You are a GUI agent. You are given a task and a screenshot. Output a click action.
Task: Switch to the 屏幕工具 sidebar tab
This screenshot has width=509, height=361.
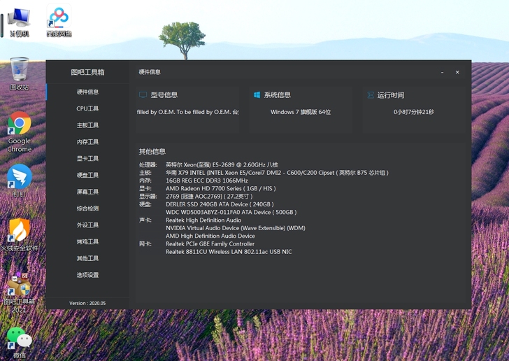pyautogui.click(x=87, y=192)
